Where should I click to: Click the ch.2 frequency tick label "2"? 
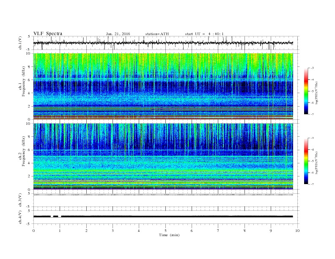pos(29,176)
